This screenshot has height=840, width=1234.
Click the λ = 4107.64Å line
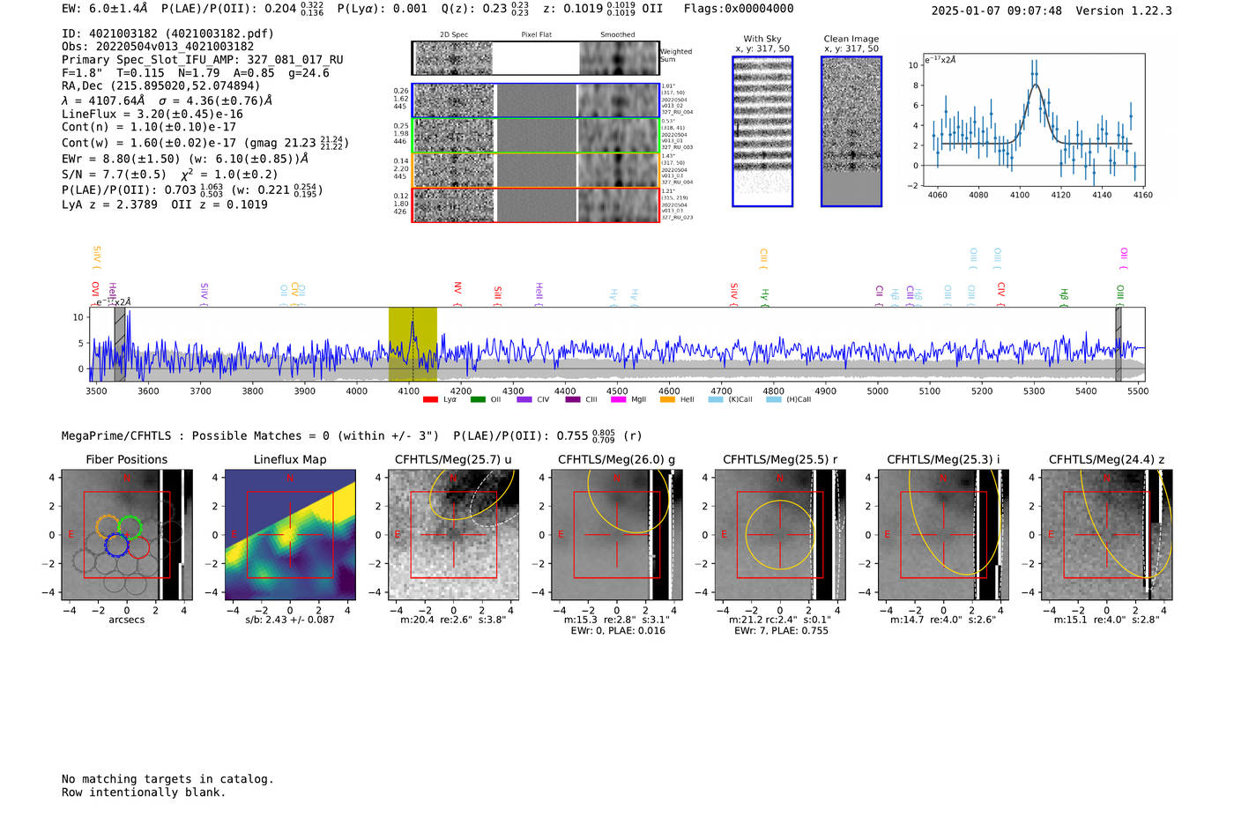[x=167, y=100]
